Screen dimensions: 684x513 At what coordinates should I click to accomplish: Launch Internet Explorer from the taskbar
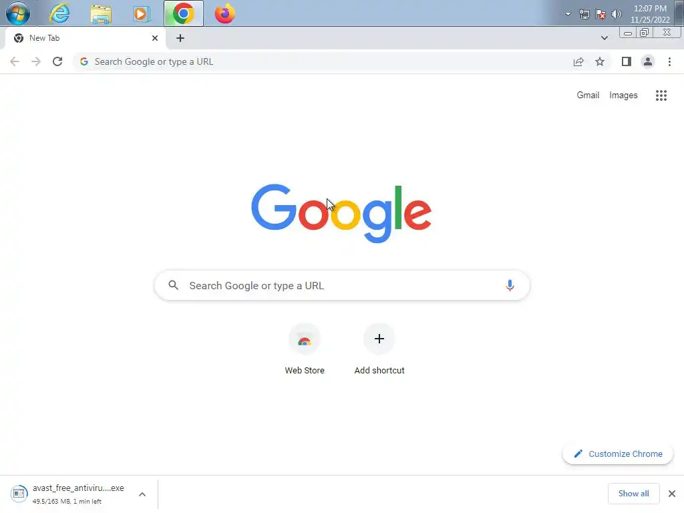[59, 13]
